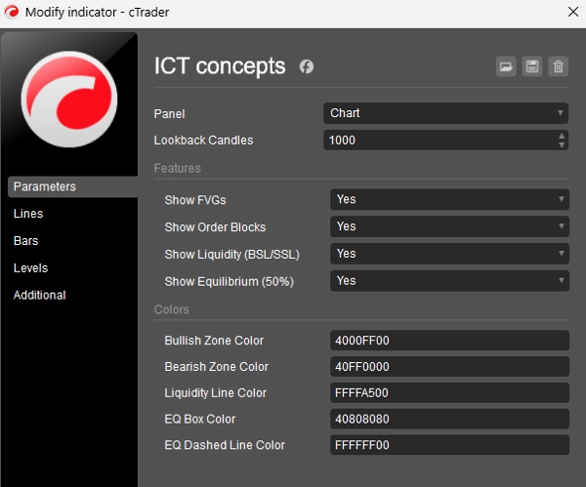Viewport: 586px width, 487px height.
Task: Click the Panel label
Action: (169, 114)
